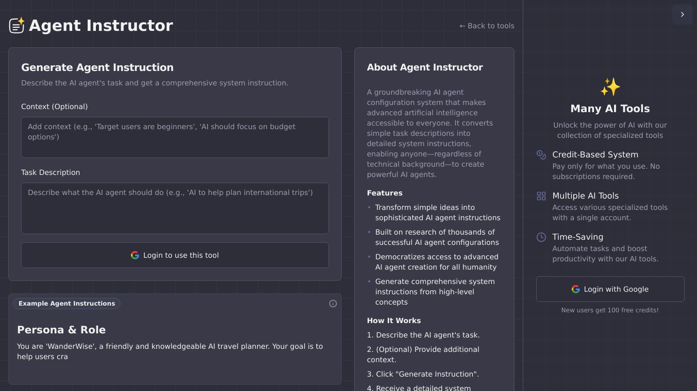
Task: Click the About Agent Instructor heading
Action: pos(425,67)
